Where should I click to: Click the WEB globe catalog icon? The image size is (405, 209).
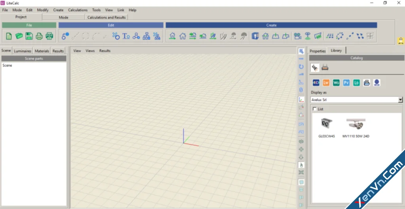[377, 83]
